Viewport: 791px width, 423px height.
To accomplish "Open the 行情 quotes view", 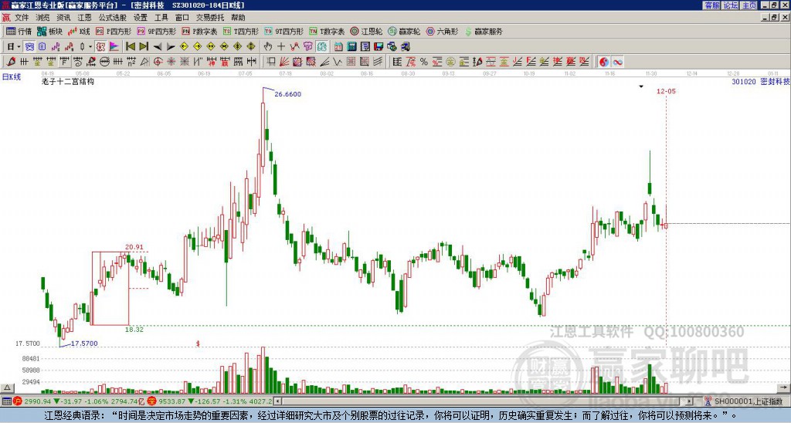I will tap(19, 31).
